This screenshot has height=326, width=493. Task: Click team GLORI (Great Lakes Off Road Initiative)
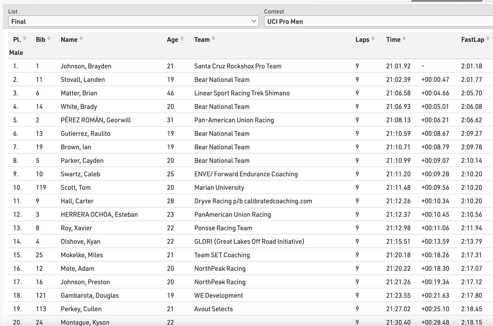tap(249, 242)
